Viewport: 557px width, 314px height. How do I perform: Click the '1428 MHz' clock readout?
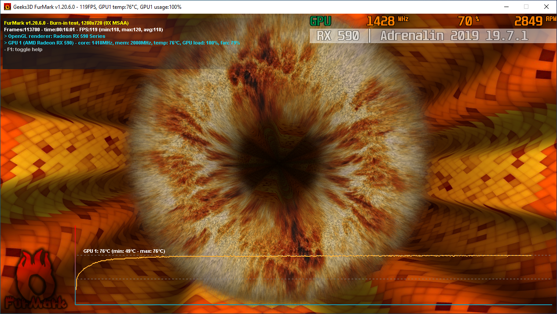click(x=387, y=21)
